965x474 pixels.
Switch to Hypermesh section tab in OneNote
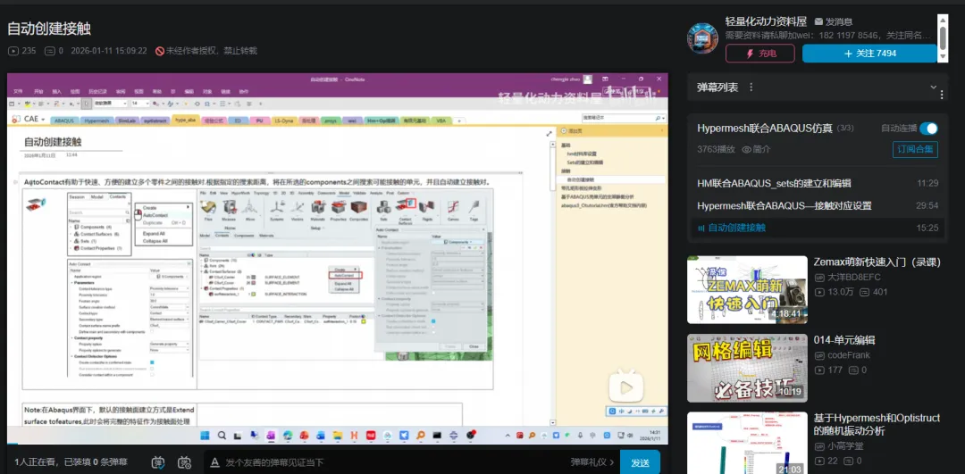[96, 121]
